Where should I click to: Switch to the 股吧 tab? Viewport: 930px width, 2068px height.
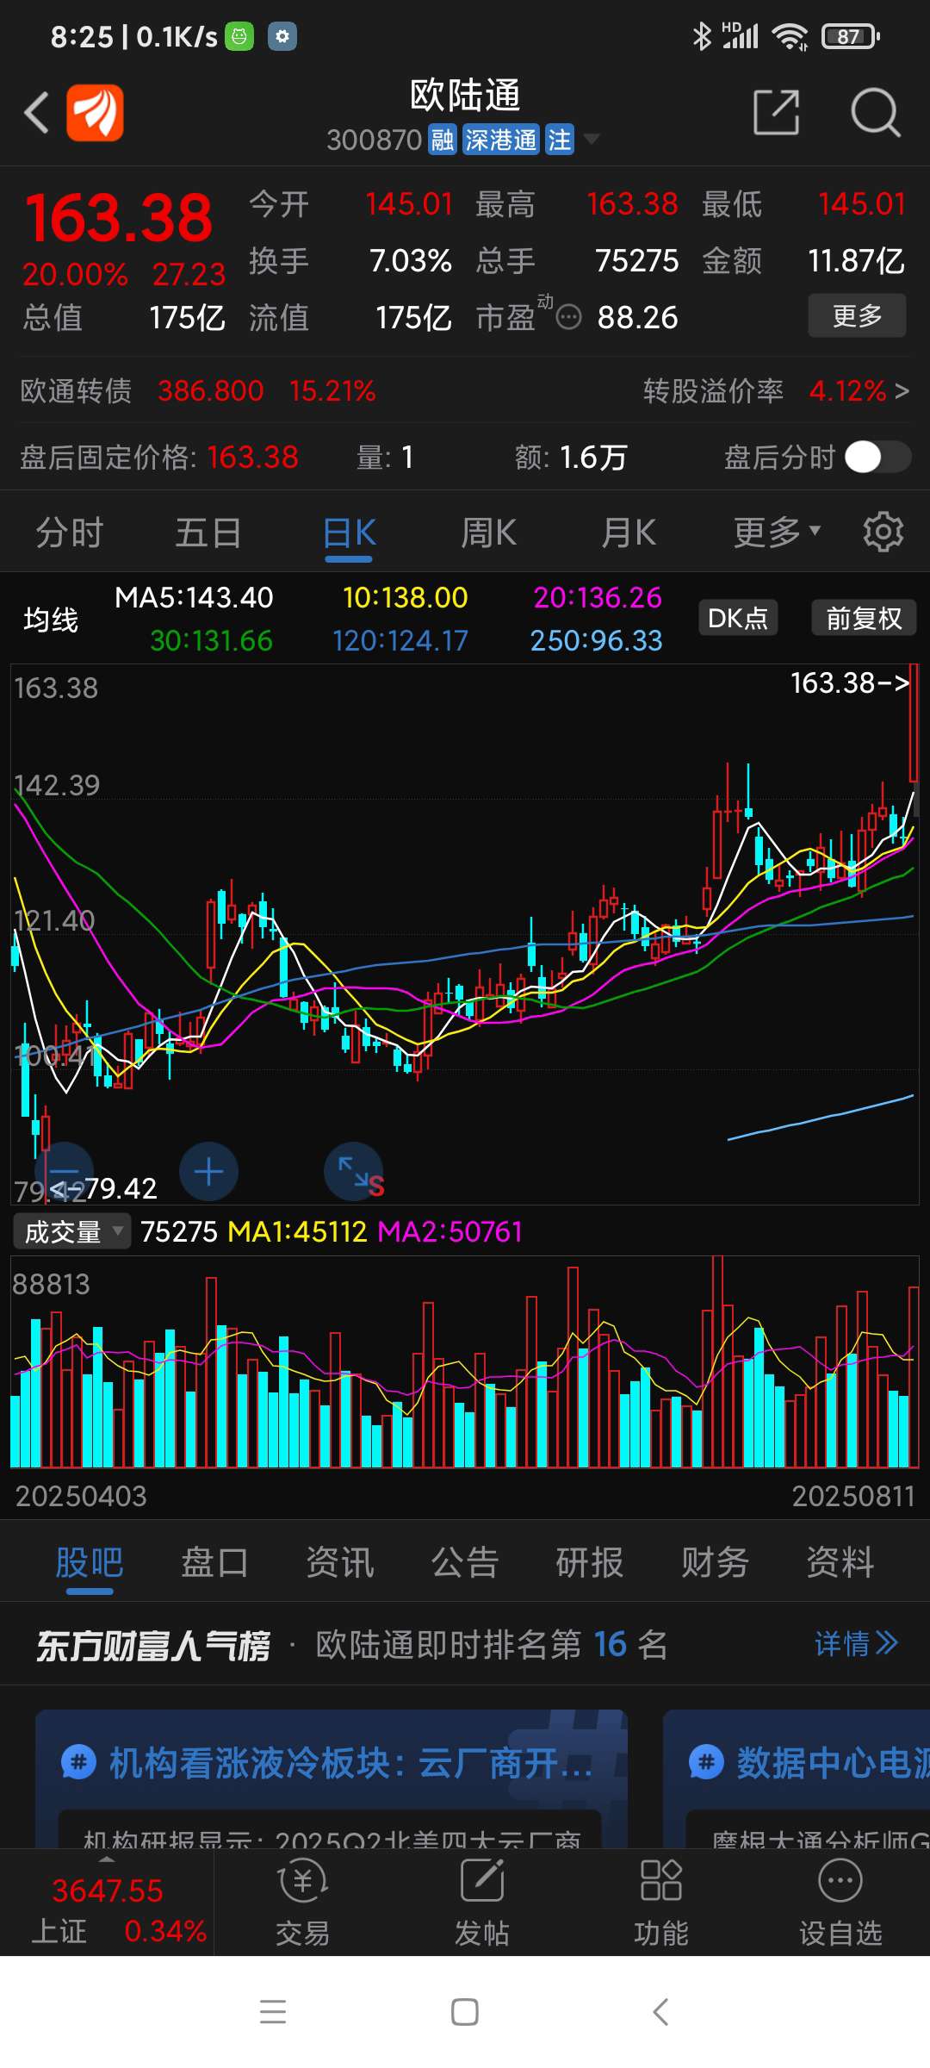point(90,1562)
